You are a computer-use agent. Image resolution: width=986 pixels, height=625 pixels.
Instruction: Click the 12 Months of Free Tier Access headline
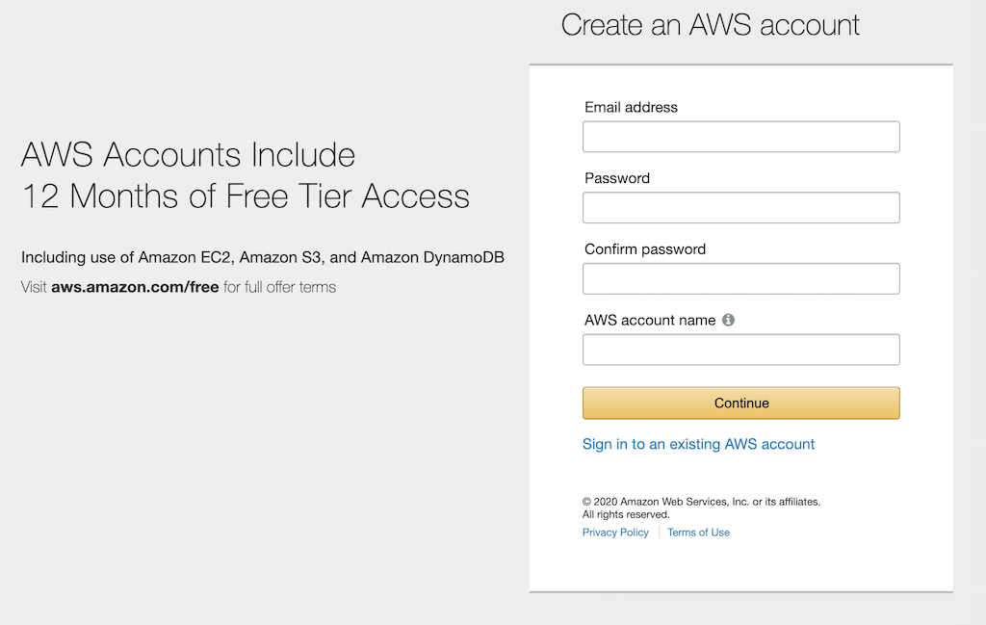click(246, 196)
